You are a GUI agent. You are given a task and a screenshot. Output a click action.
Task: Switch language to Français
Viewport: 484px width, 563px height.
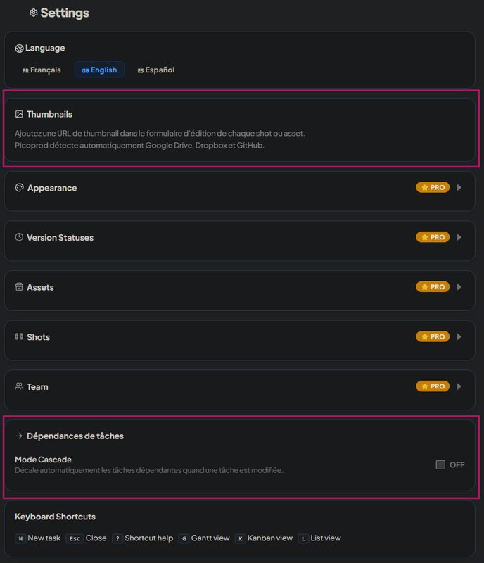(42, 70)
